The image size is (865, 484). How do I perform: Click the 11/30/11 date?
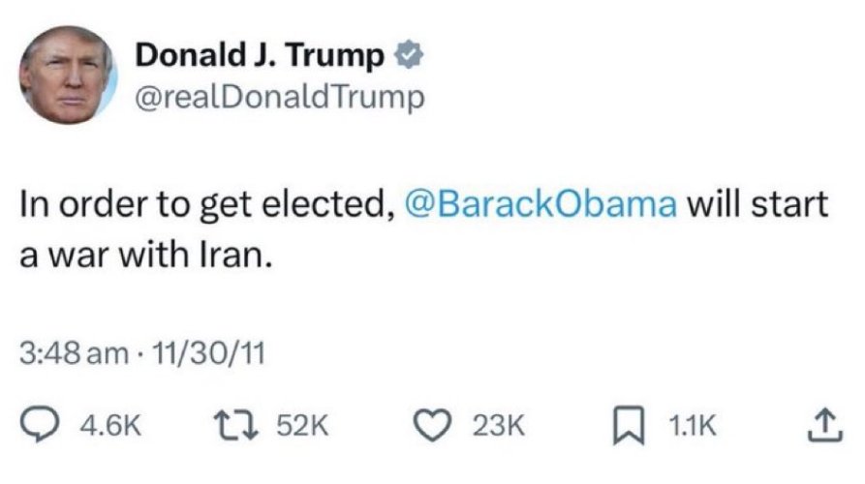208,353
